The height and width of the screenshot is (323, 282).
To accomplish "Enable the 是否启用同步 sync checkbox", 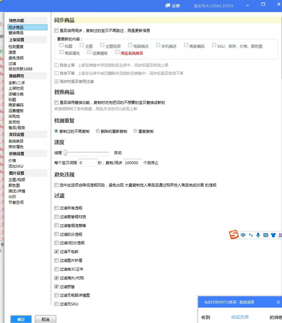I will pos(56,30).
